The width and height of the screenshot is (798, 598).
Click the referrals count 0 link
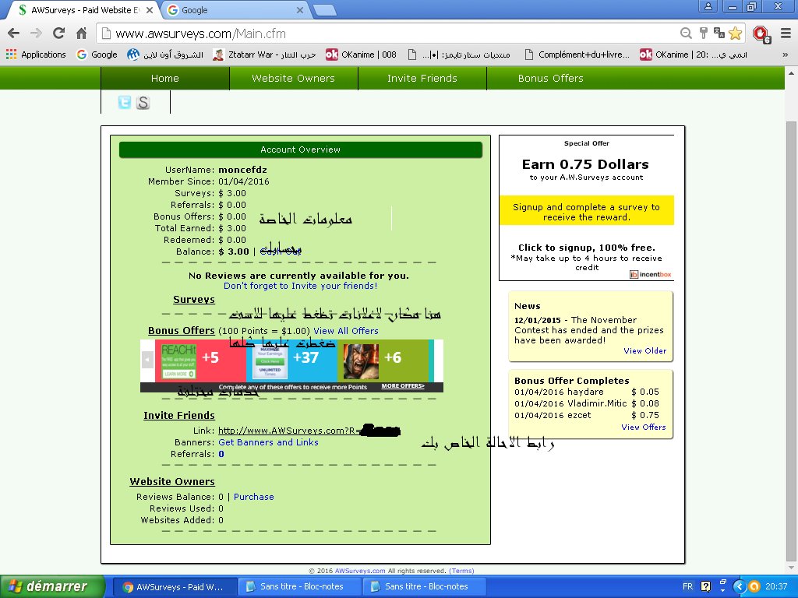tap(221, 454)
